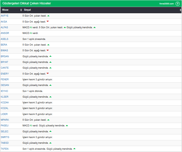Click 'Göstergeleri Dikkat Çeken Hisseler' title

click(x=27, y=3)
